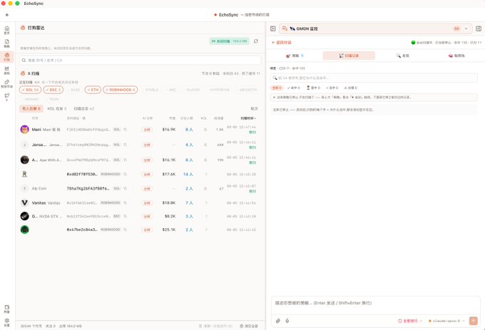The width and height of the screenshot is (485, 330).
Task: Refresh the radar list with circular arrows icon
Action: coord(256,41)
